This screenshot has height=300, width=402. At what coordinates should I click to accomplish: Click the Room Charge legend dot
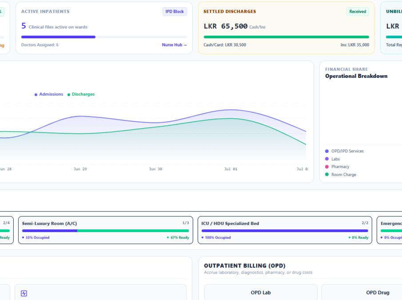coord(327,174)
